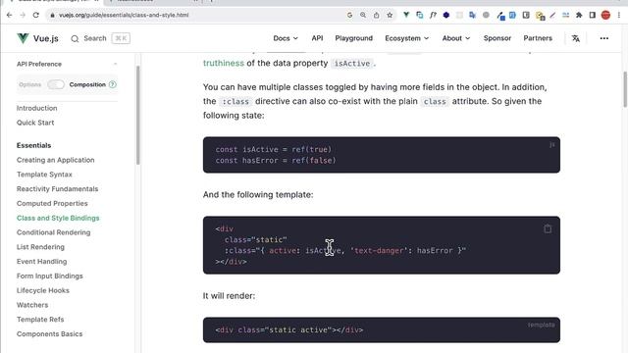
Task: Open the Quick Start page
Action: pos(35,123)
